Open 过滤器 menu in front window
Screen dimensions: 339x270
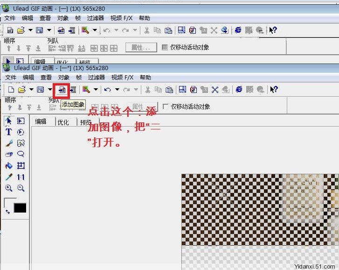coord(97,78)
